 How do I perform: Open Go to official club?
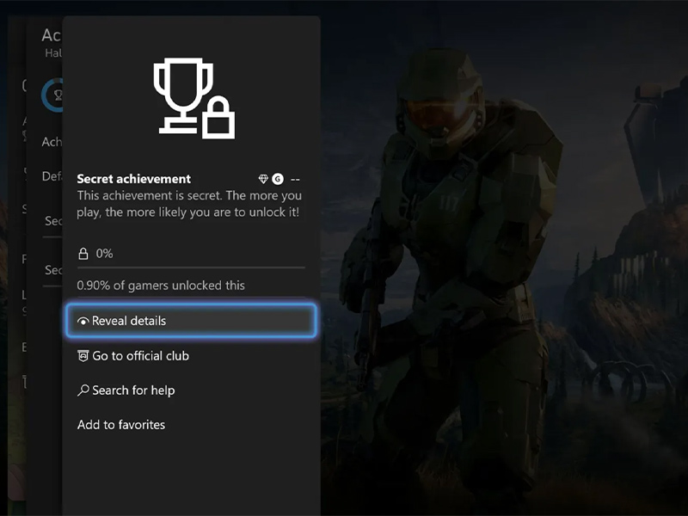(191, 355)
